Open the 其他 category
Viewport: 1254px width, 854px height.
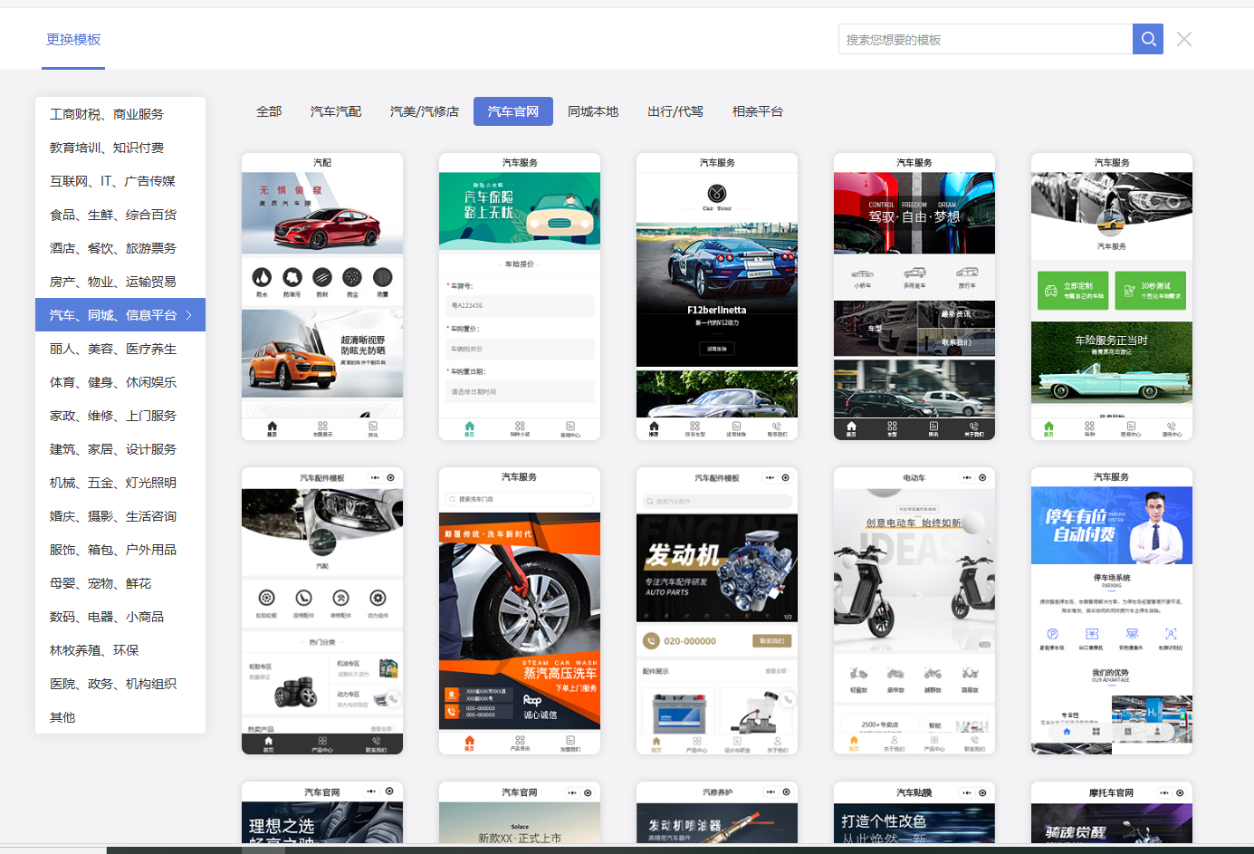[x=120, y=717]
